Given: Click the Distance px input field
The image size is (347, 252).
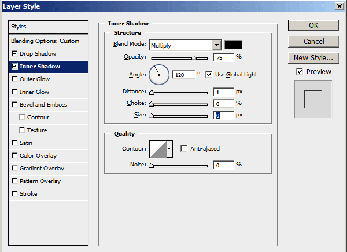Looking at the screenshot, I should click(x=223, y=92).
